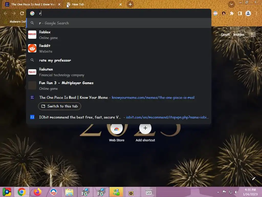The height and width of the screenshot is (197, 262).
Task: Open the Chrome profile avatar
Action: (x=248, y=13)
